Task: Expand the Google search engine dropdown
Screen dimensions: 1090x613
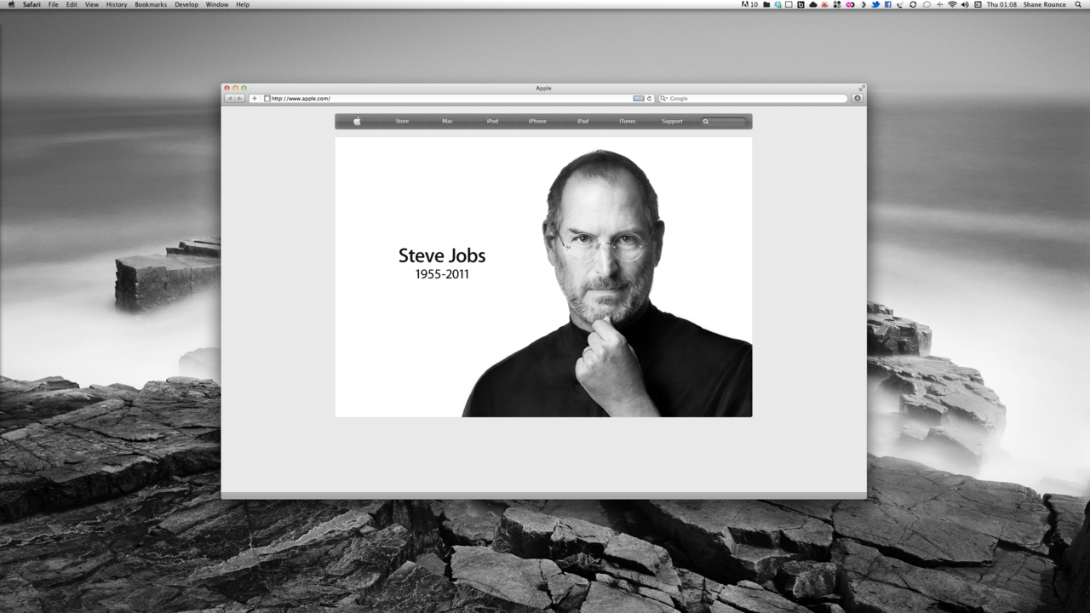Action: point(664,99)
